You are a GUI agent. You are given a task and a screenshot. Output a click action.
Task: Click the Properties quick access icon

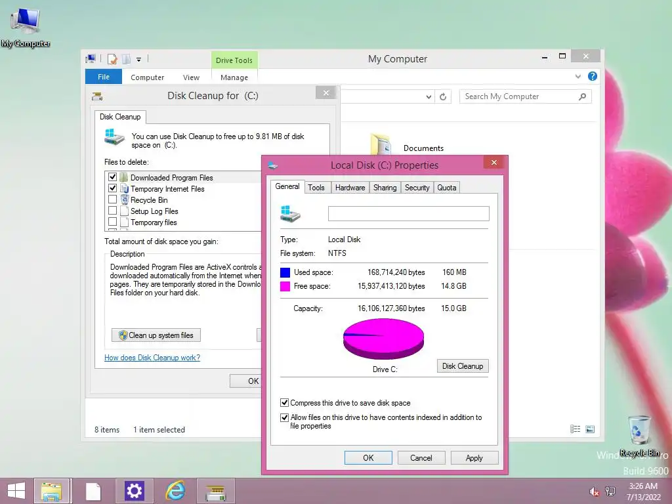(112, 58)
